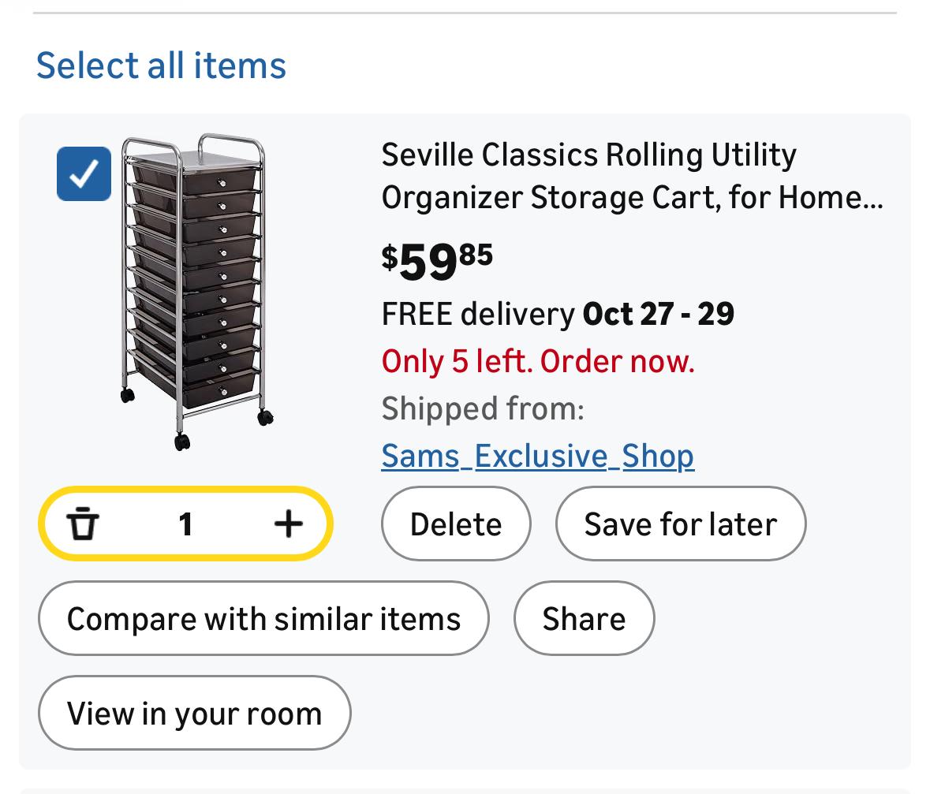
Task: Launch "View in your room"
Action: (x=194, y=713)
